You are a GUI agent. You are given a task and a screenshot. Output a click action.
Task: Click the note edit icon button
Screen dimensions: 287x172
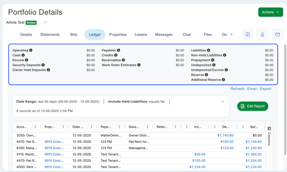248,34
